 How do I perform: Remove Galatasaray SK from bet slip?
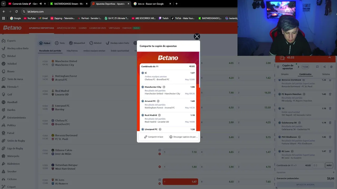pos(330,123)
